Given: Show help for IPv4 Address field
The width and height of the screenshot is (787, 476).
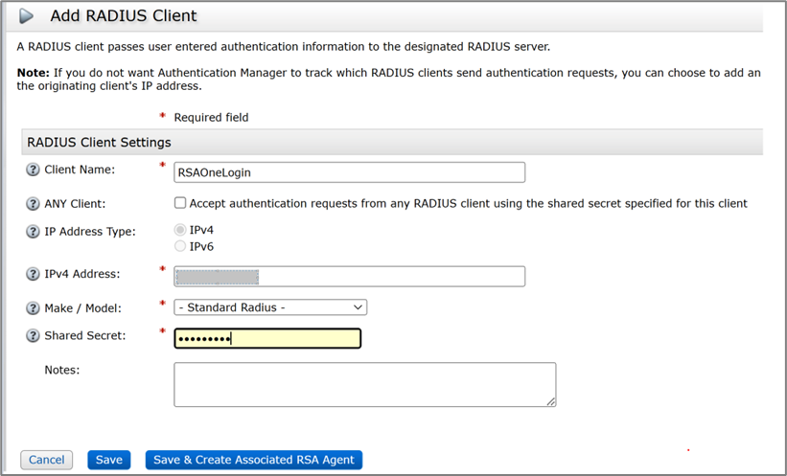Looking at the screenshot, I should [33, 275].
